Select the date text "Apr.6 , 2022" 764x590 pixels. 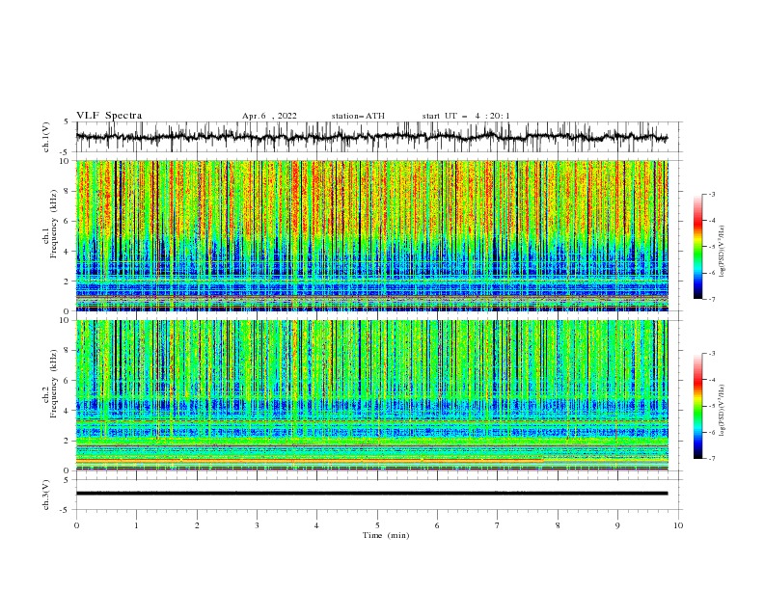[x=269, y=116]
